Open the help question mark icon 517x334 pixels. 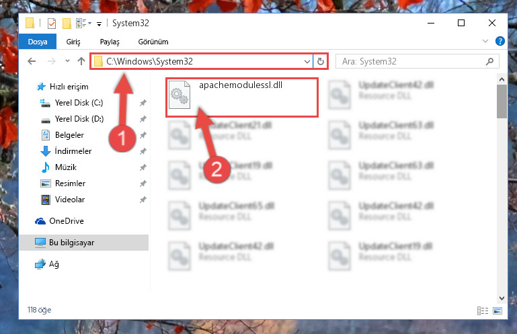[500, 41]
